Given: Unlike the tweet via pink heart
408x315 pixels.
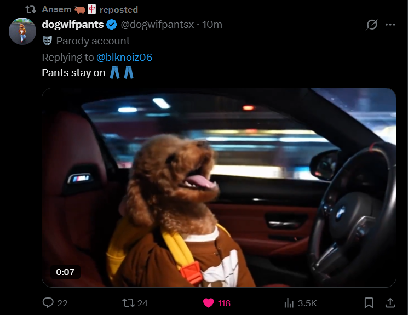Looking at the screenshot, I should pos(209,303).
